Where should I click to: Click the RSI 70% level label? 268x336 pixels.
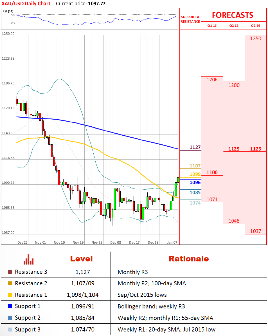pos(13,15)
